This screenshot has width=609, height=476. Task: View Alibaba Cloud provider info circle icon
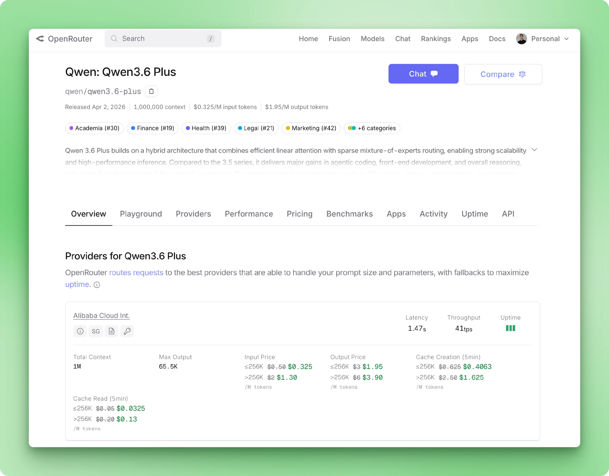[x=80, y=331]
